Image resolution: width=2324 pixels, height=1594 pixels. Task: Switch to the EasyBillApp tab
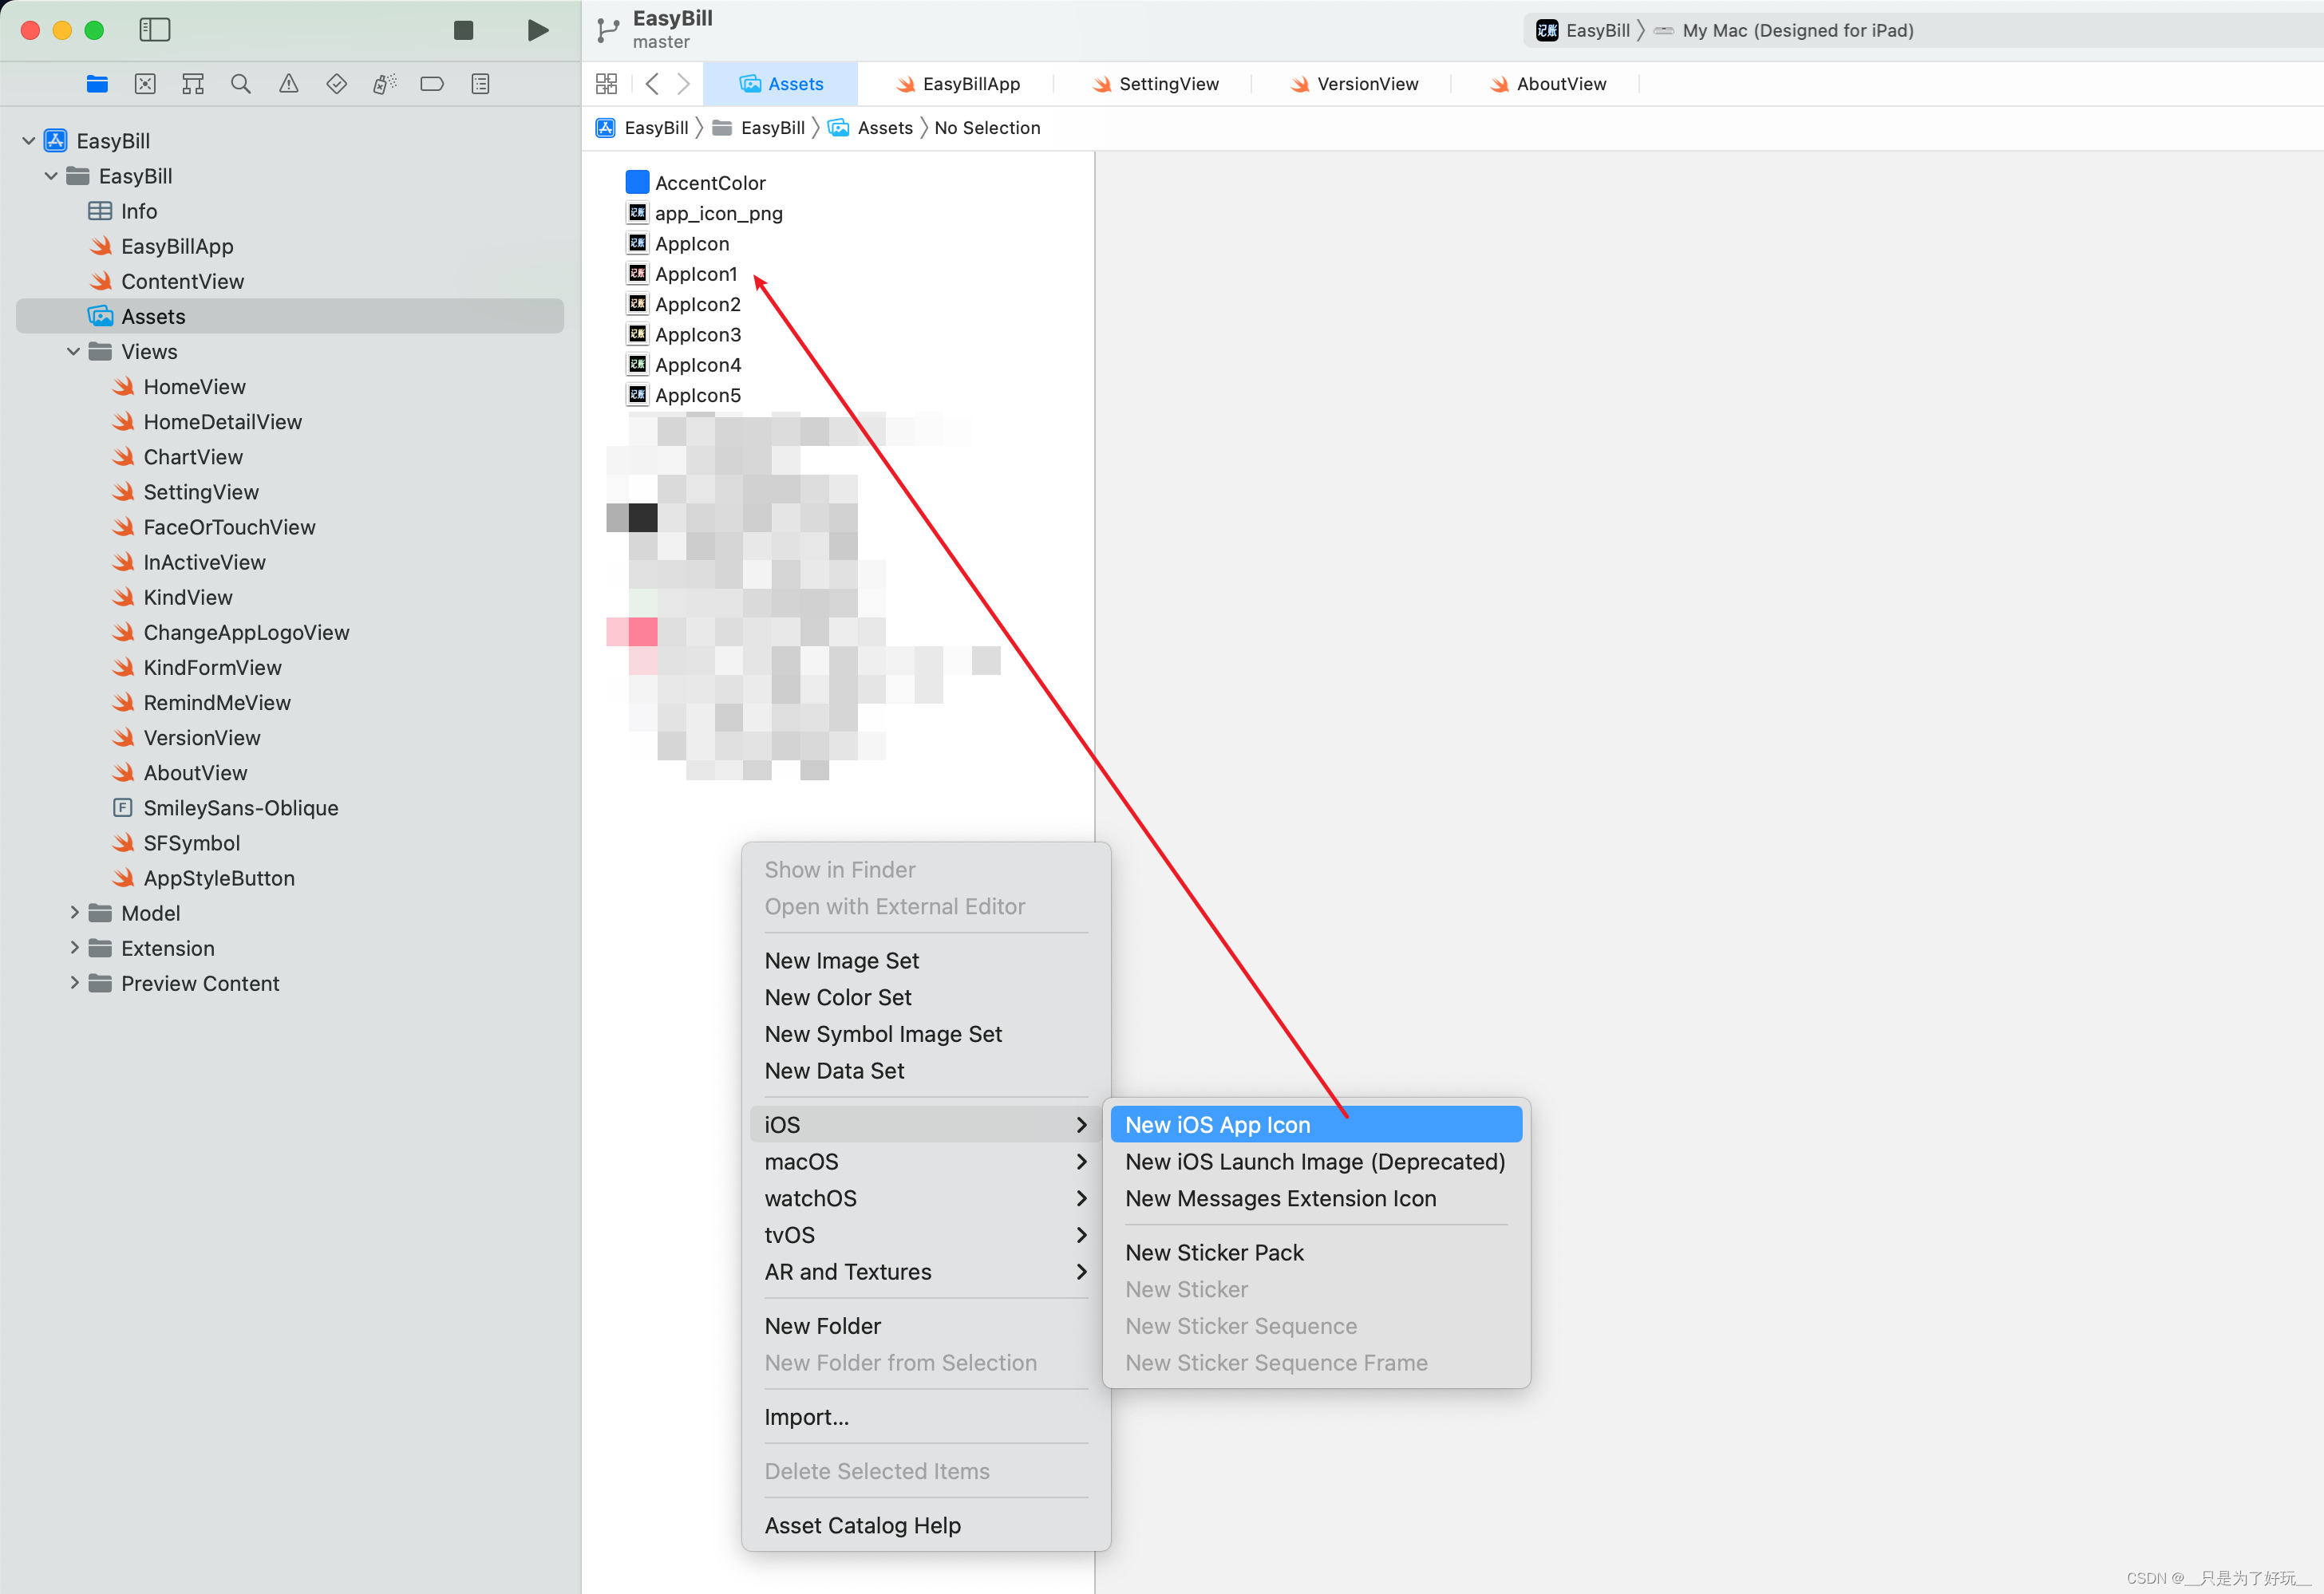957,84
